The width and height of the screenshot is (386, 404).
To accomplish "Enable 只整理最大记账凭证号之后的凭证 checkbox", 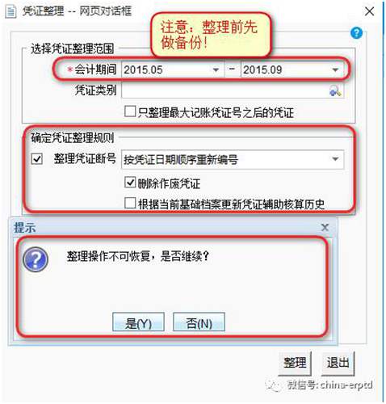I will (130, 112).
